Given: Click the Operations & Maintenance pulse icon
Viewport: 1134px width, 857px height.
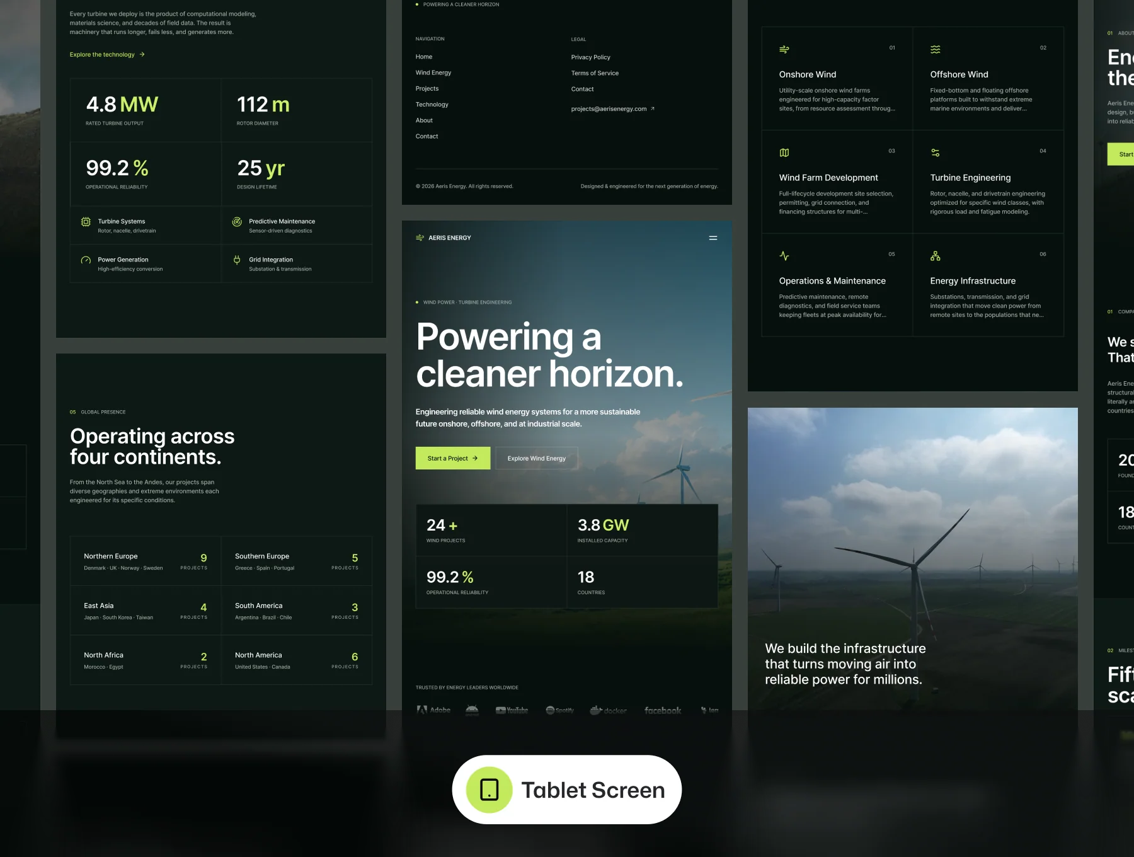Looking at the screenshot, I should pyautogui.click(x=784, y=256).
